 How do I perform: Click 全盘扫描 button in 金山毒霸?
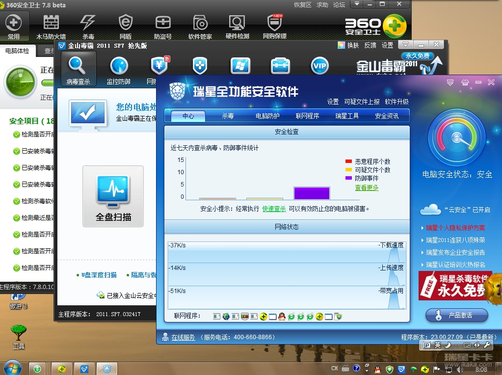tap(113, 196)
